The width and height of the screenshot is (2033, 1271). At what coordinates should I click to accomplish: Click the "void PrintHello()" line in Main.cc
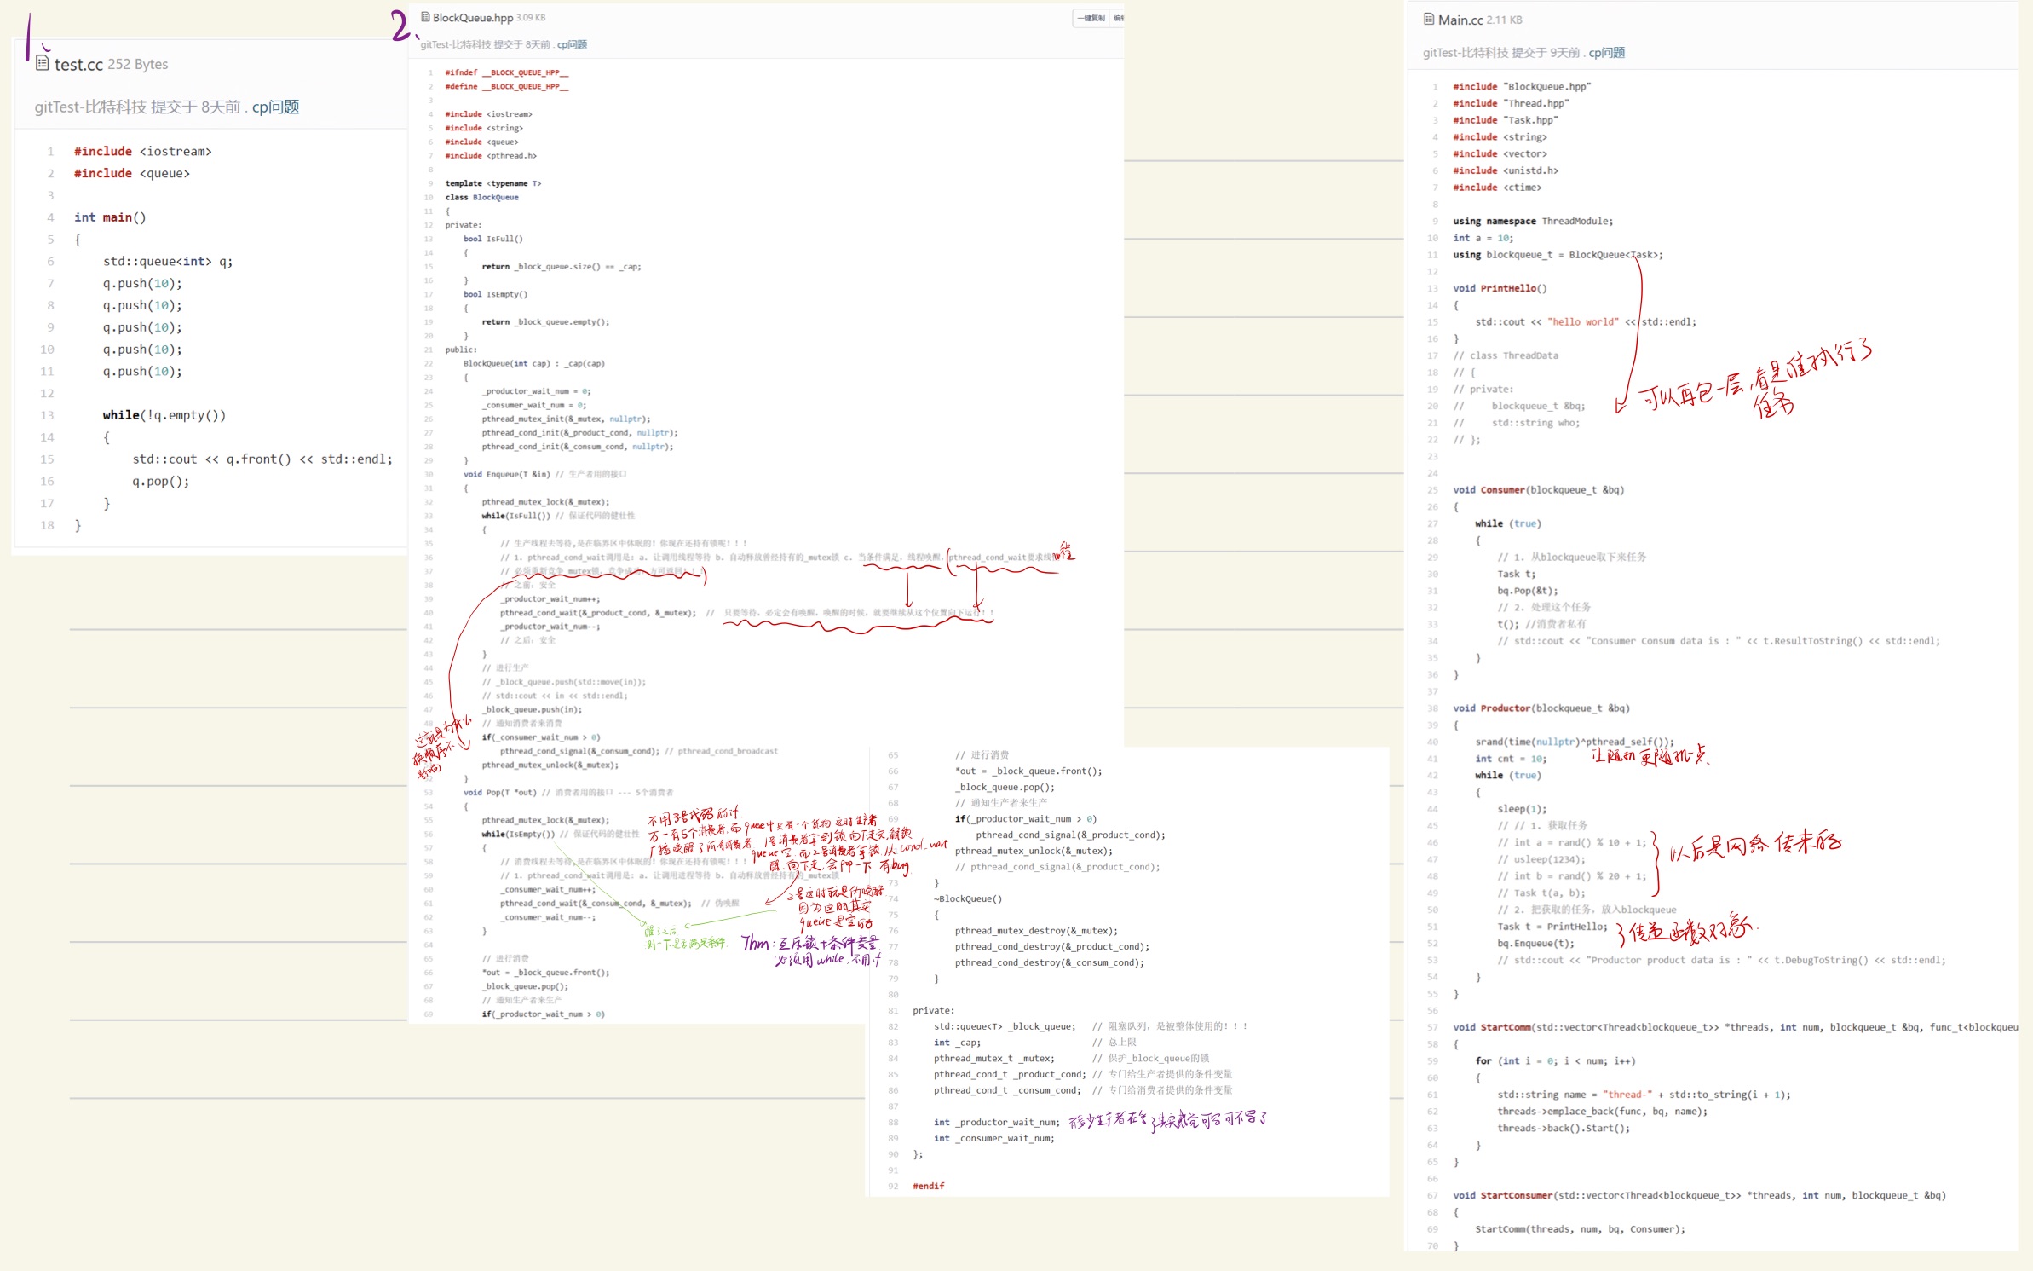click(1500, 288)
